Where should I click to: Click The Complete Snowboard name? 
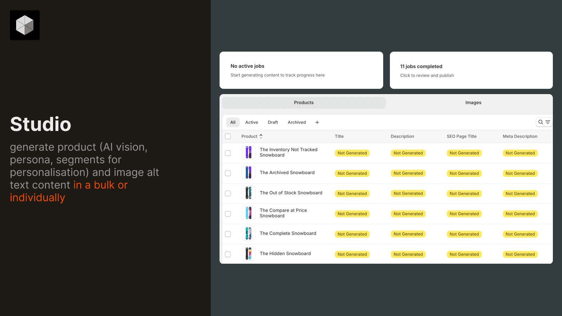(288, 233)
